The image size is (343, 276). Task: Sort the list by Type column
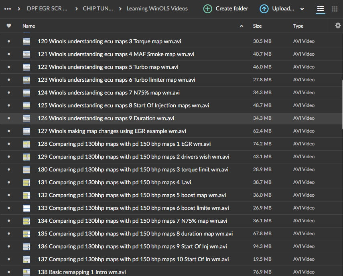coord(298,26)
